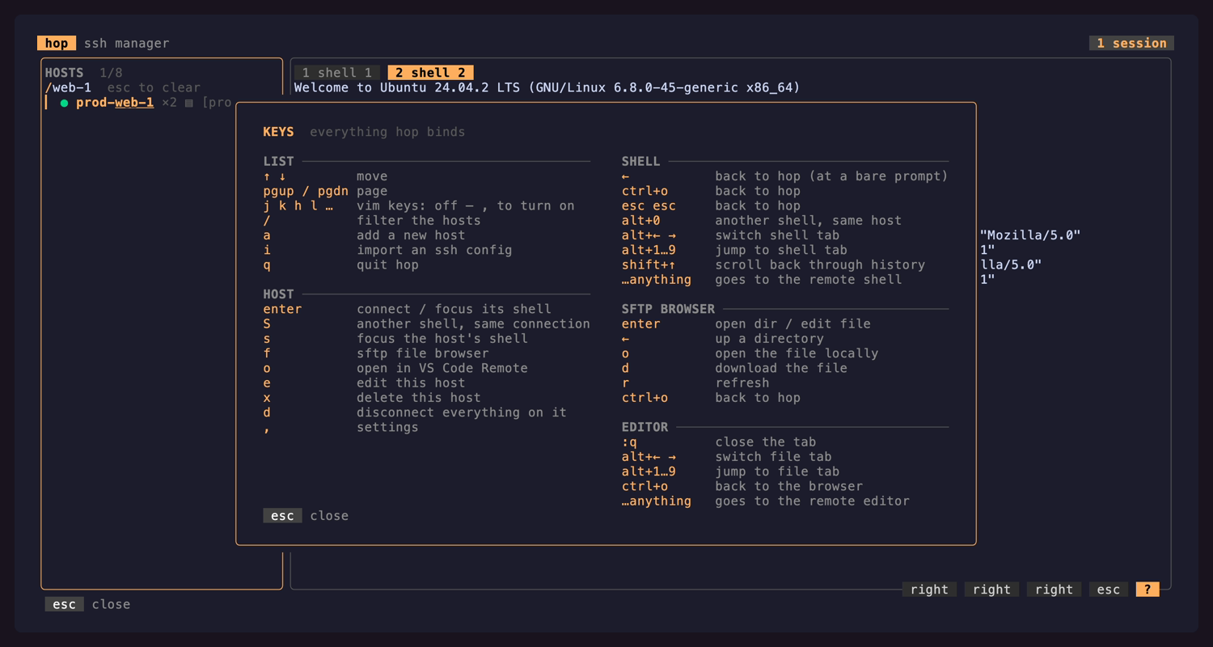Click 'esc to clear' hint in hosts panel
The image size is (1213, 647).
coord(154,87)
